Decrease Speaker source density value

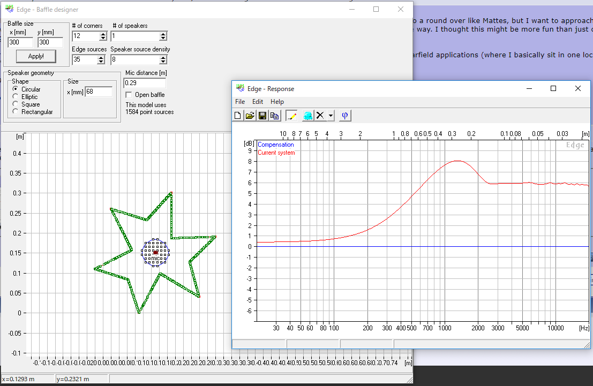point(163,62)
